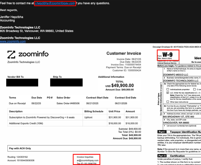Click the Billing Schedule column header
201x165 pixels.
(x=94, y=111)
